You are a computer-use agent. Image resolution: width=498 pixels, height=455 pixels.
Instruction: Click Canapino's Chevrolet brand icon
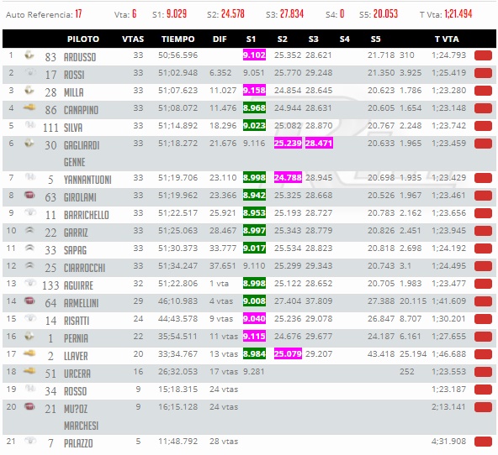point(29,108)
